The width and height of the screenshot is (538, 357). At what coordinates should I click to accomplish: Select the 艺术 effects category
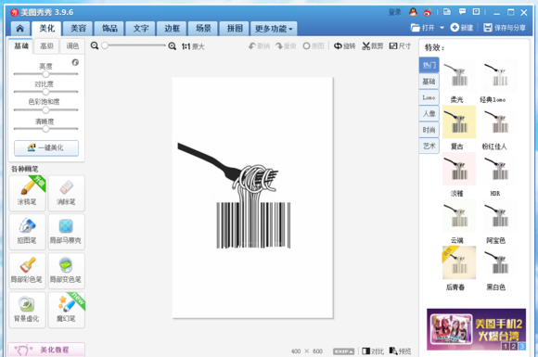pos(429,146)
